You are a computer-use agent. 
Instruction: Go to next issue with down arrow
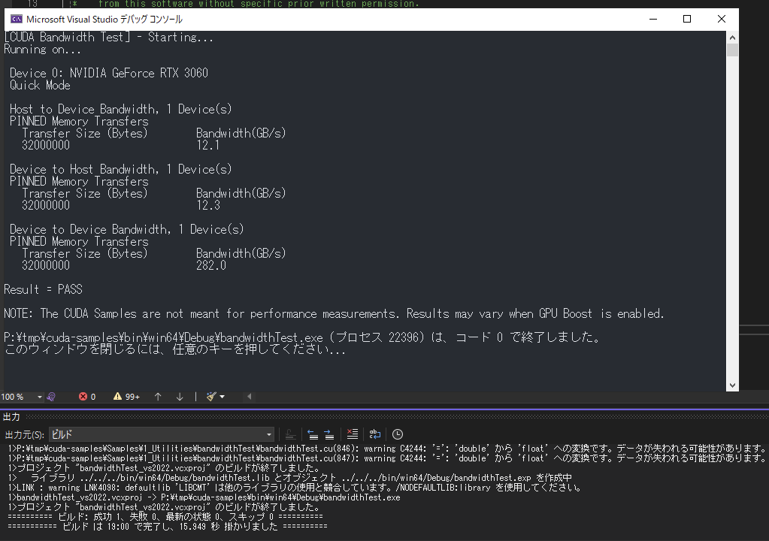click(180, 397)
